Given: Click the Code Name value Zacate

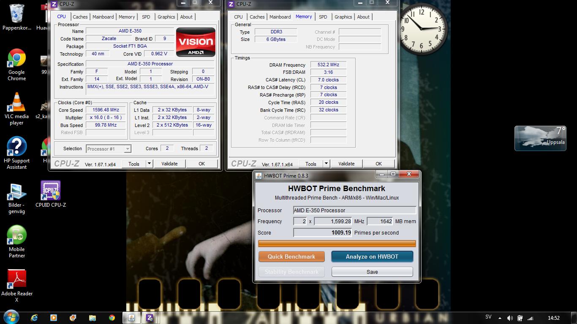Looking at the screenshot, I should coord(109,38).
